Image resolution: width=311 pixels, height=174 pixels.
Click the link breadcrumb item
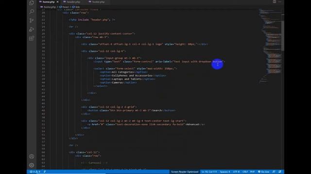pyautogui.click(x=76, y=7)
